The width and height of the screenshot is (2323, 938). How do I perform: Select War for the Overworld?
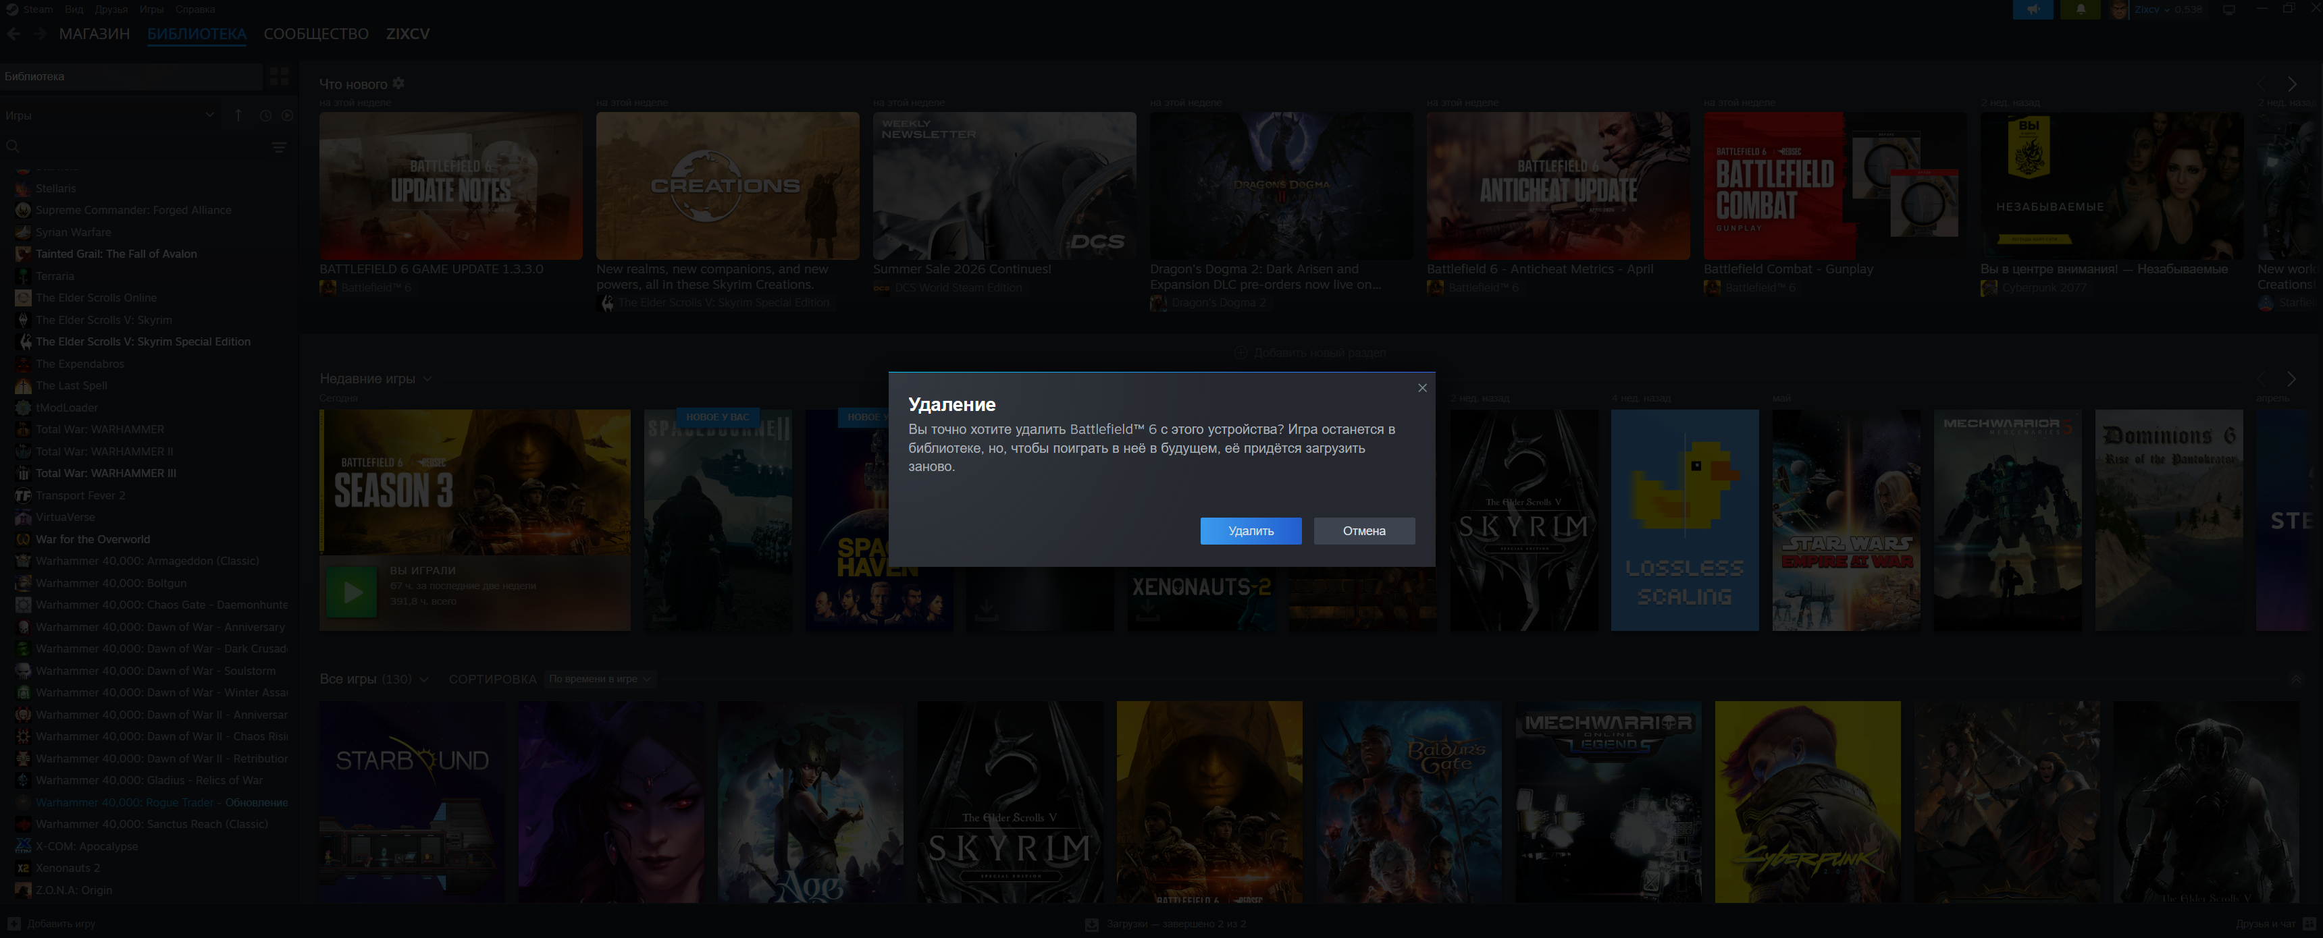click(93, 539)
